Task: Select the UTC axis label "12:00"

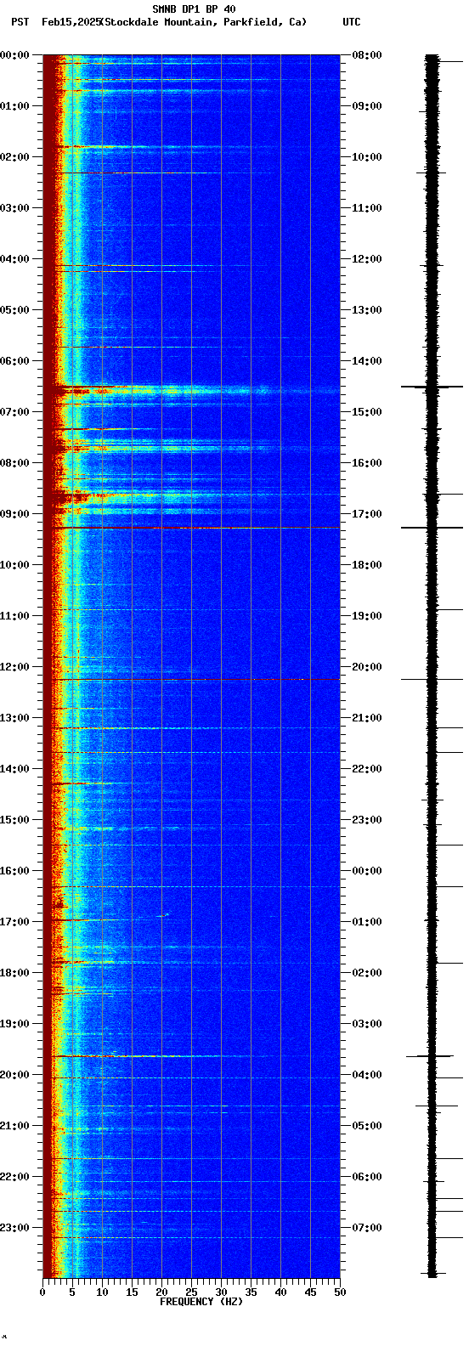Action: [x=367, y=259]
